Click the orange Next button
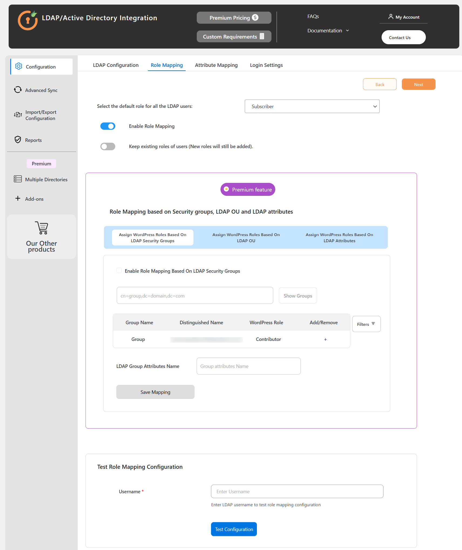The height and width of the screenshot is (550, 462). point(418,84)
